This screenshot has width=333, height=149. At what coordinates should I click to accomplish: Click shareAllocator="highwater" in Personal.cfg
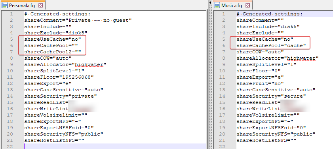click(x=65, y=64)
